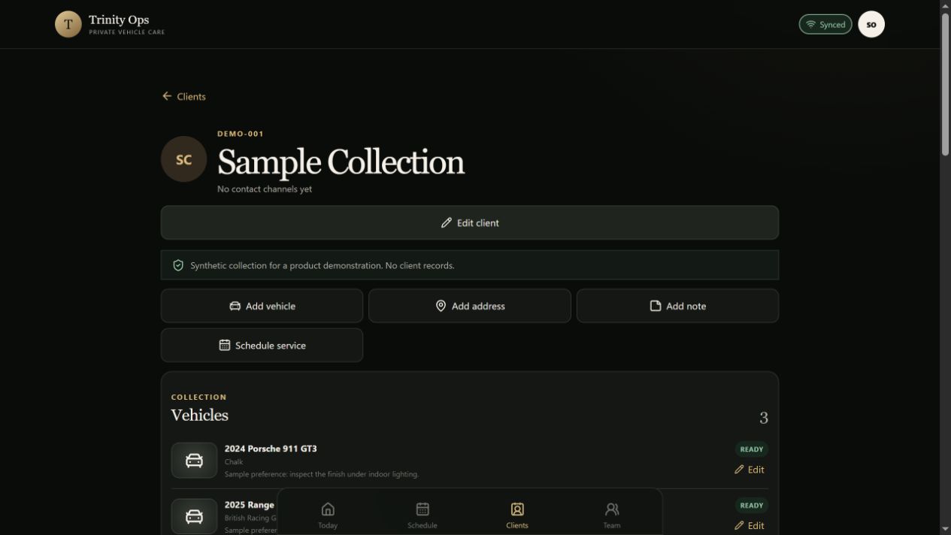Click the scrollbar's down arrow

[945, 529]
